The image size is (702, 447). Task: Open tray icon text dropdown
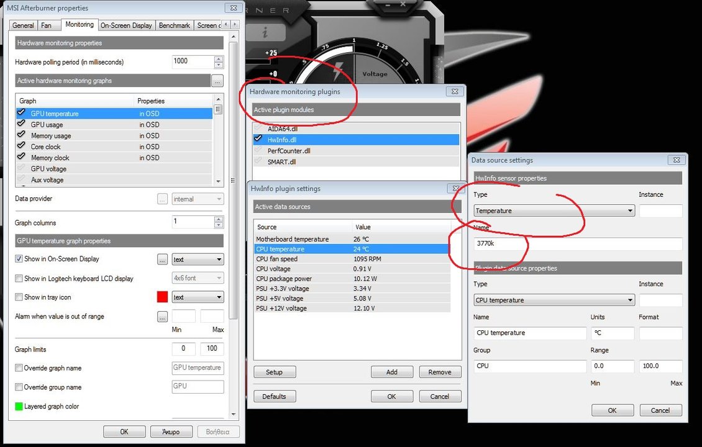[198, 297]
